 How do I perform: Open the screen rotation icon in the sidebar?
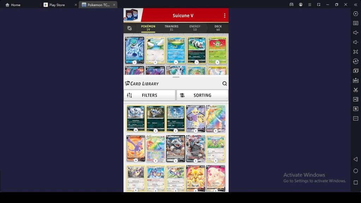point(356,61)
